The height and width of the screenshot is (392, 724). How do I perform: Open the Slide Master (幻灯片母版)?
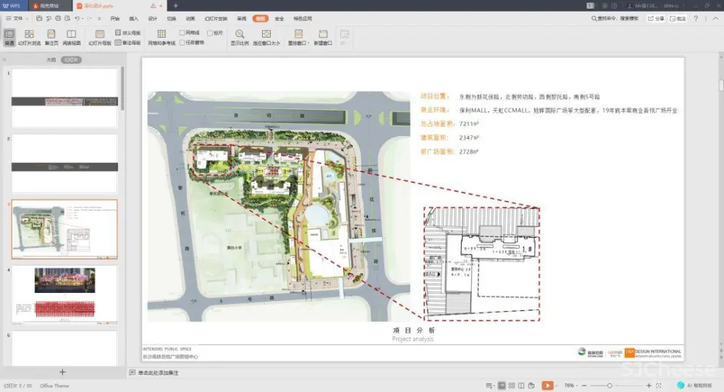(100, 37)
